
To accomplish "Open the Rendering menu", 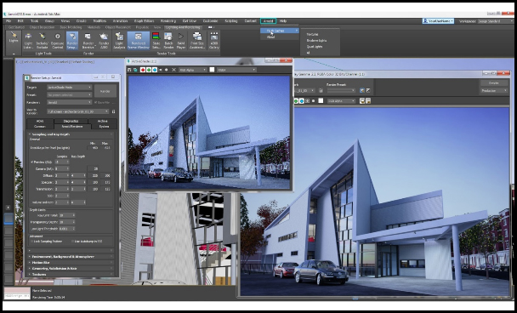I will click(x=168, y=21).
